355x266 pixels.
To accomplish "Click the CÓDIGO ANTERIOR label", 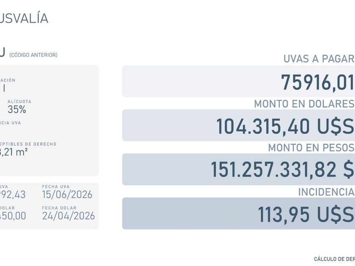I will click(x=33, y=55).
